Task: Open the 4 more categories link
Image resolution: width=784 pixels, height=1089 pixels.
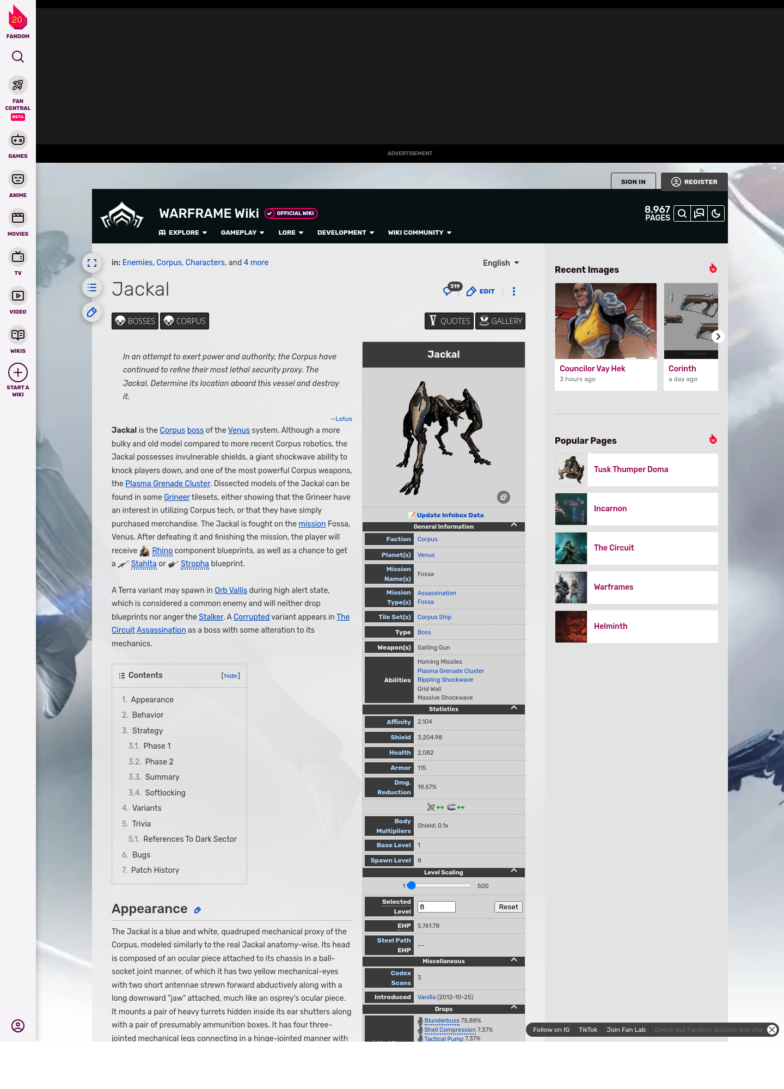Action: (256, 262)
